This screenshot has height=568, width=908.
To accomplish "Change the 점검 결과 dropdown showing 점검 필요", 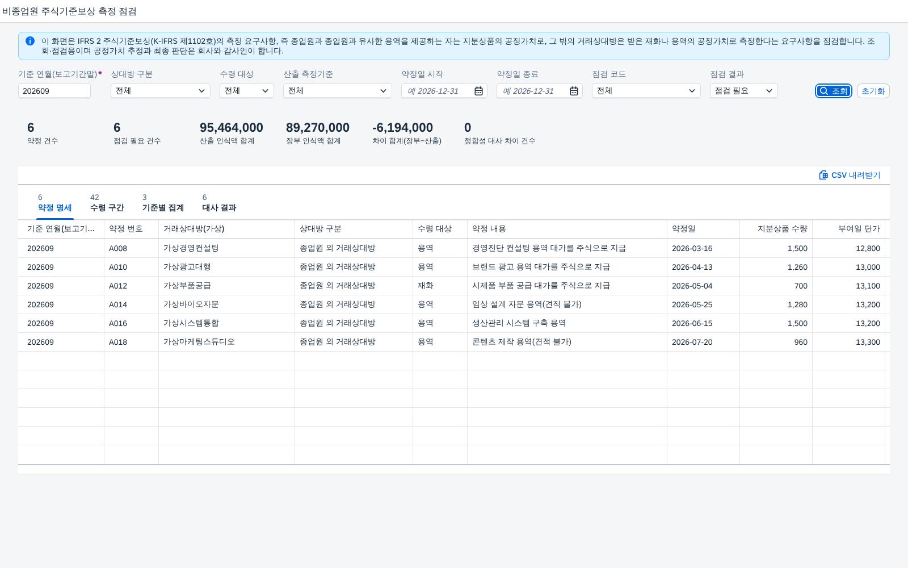I will click(744, 91).
